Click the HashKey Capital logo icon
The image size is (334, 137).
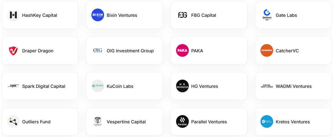pos(13,15)
